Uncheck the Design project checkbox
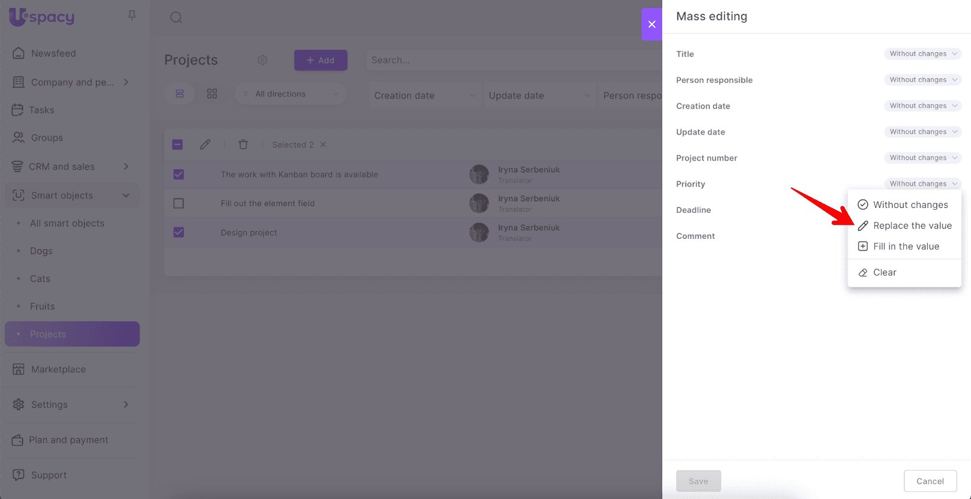 (x=178, y=232)
